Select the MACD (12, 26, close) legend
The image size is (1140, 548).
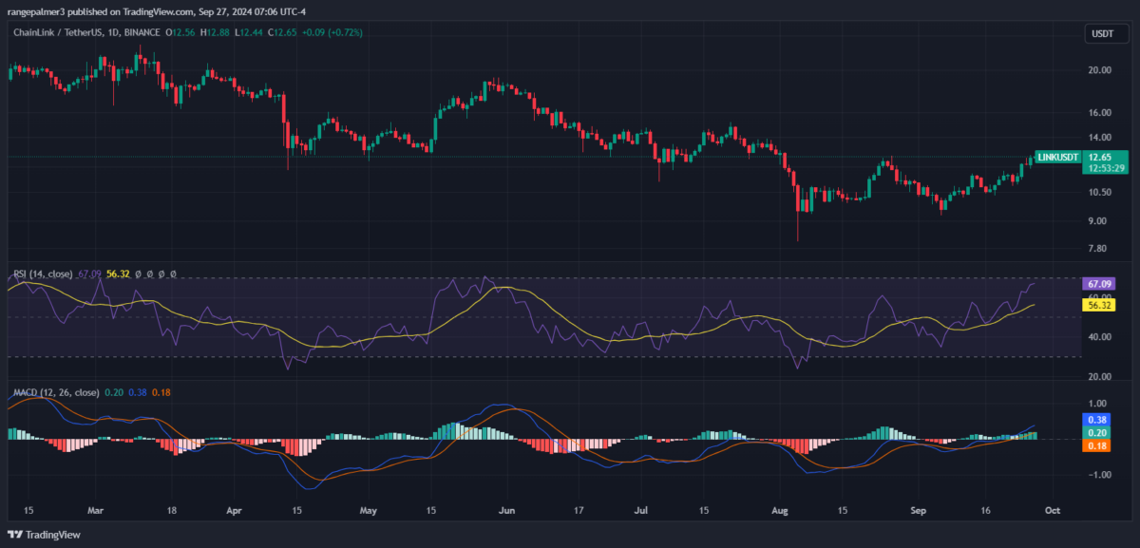(55, 391)
